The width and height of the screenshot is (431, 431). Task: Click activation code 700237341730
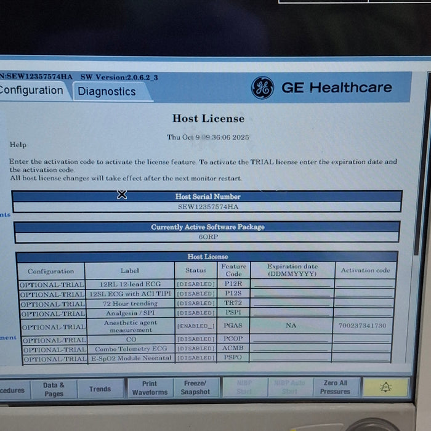[x=362, y=326]
